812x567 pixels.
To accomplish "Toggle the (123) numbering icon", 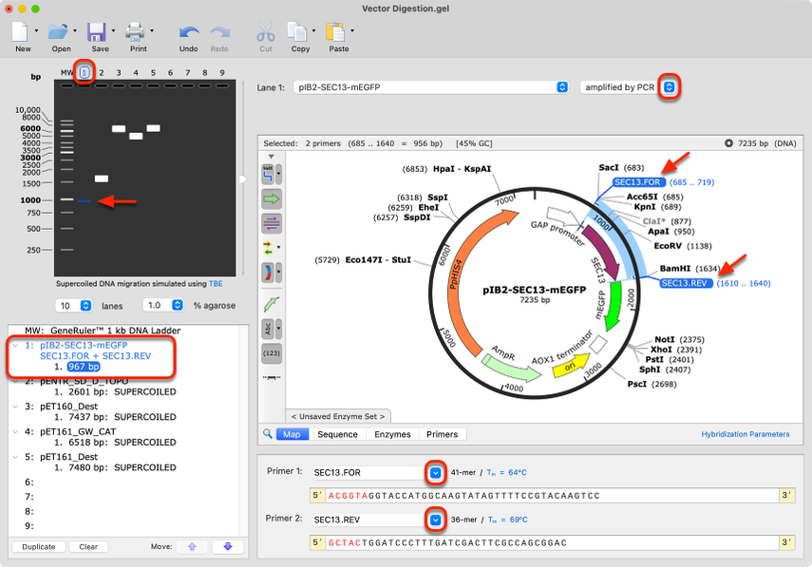I will pos(272,353).
